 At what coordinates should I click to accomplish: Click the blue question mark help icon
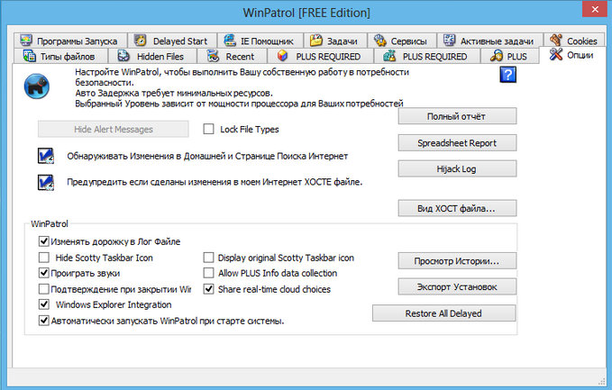coord(507,74)
